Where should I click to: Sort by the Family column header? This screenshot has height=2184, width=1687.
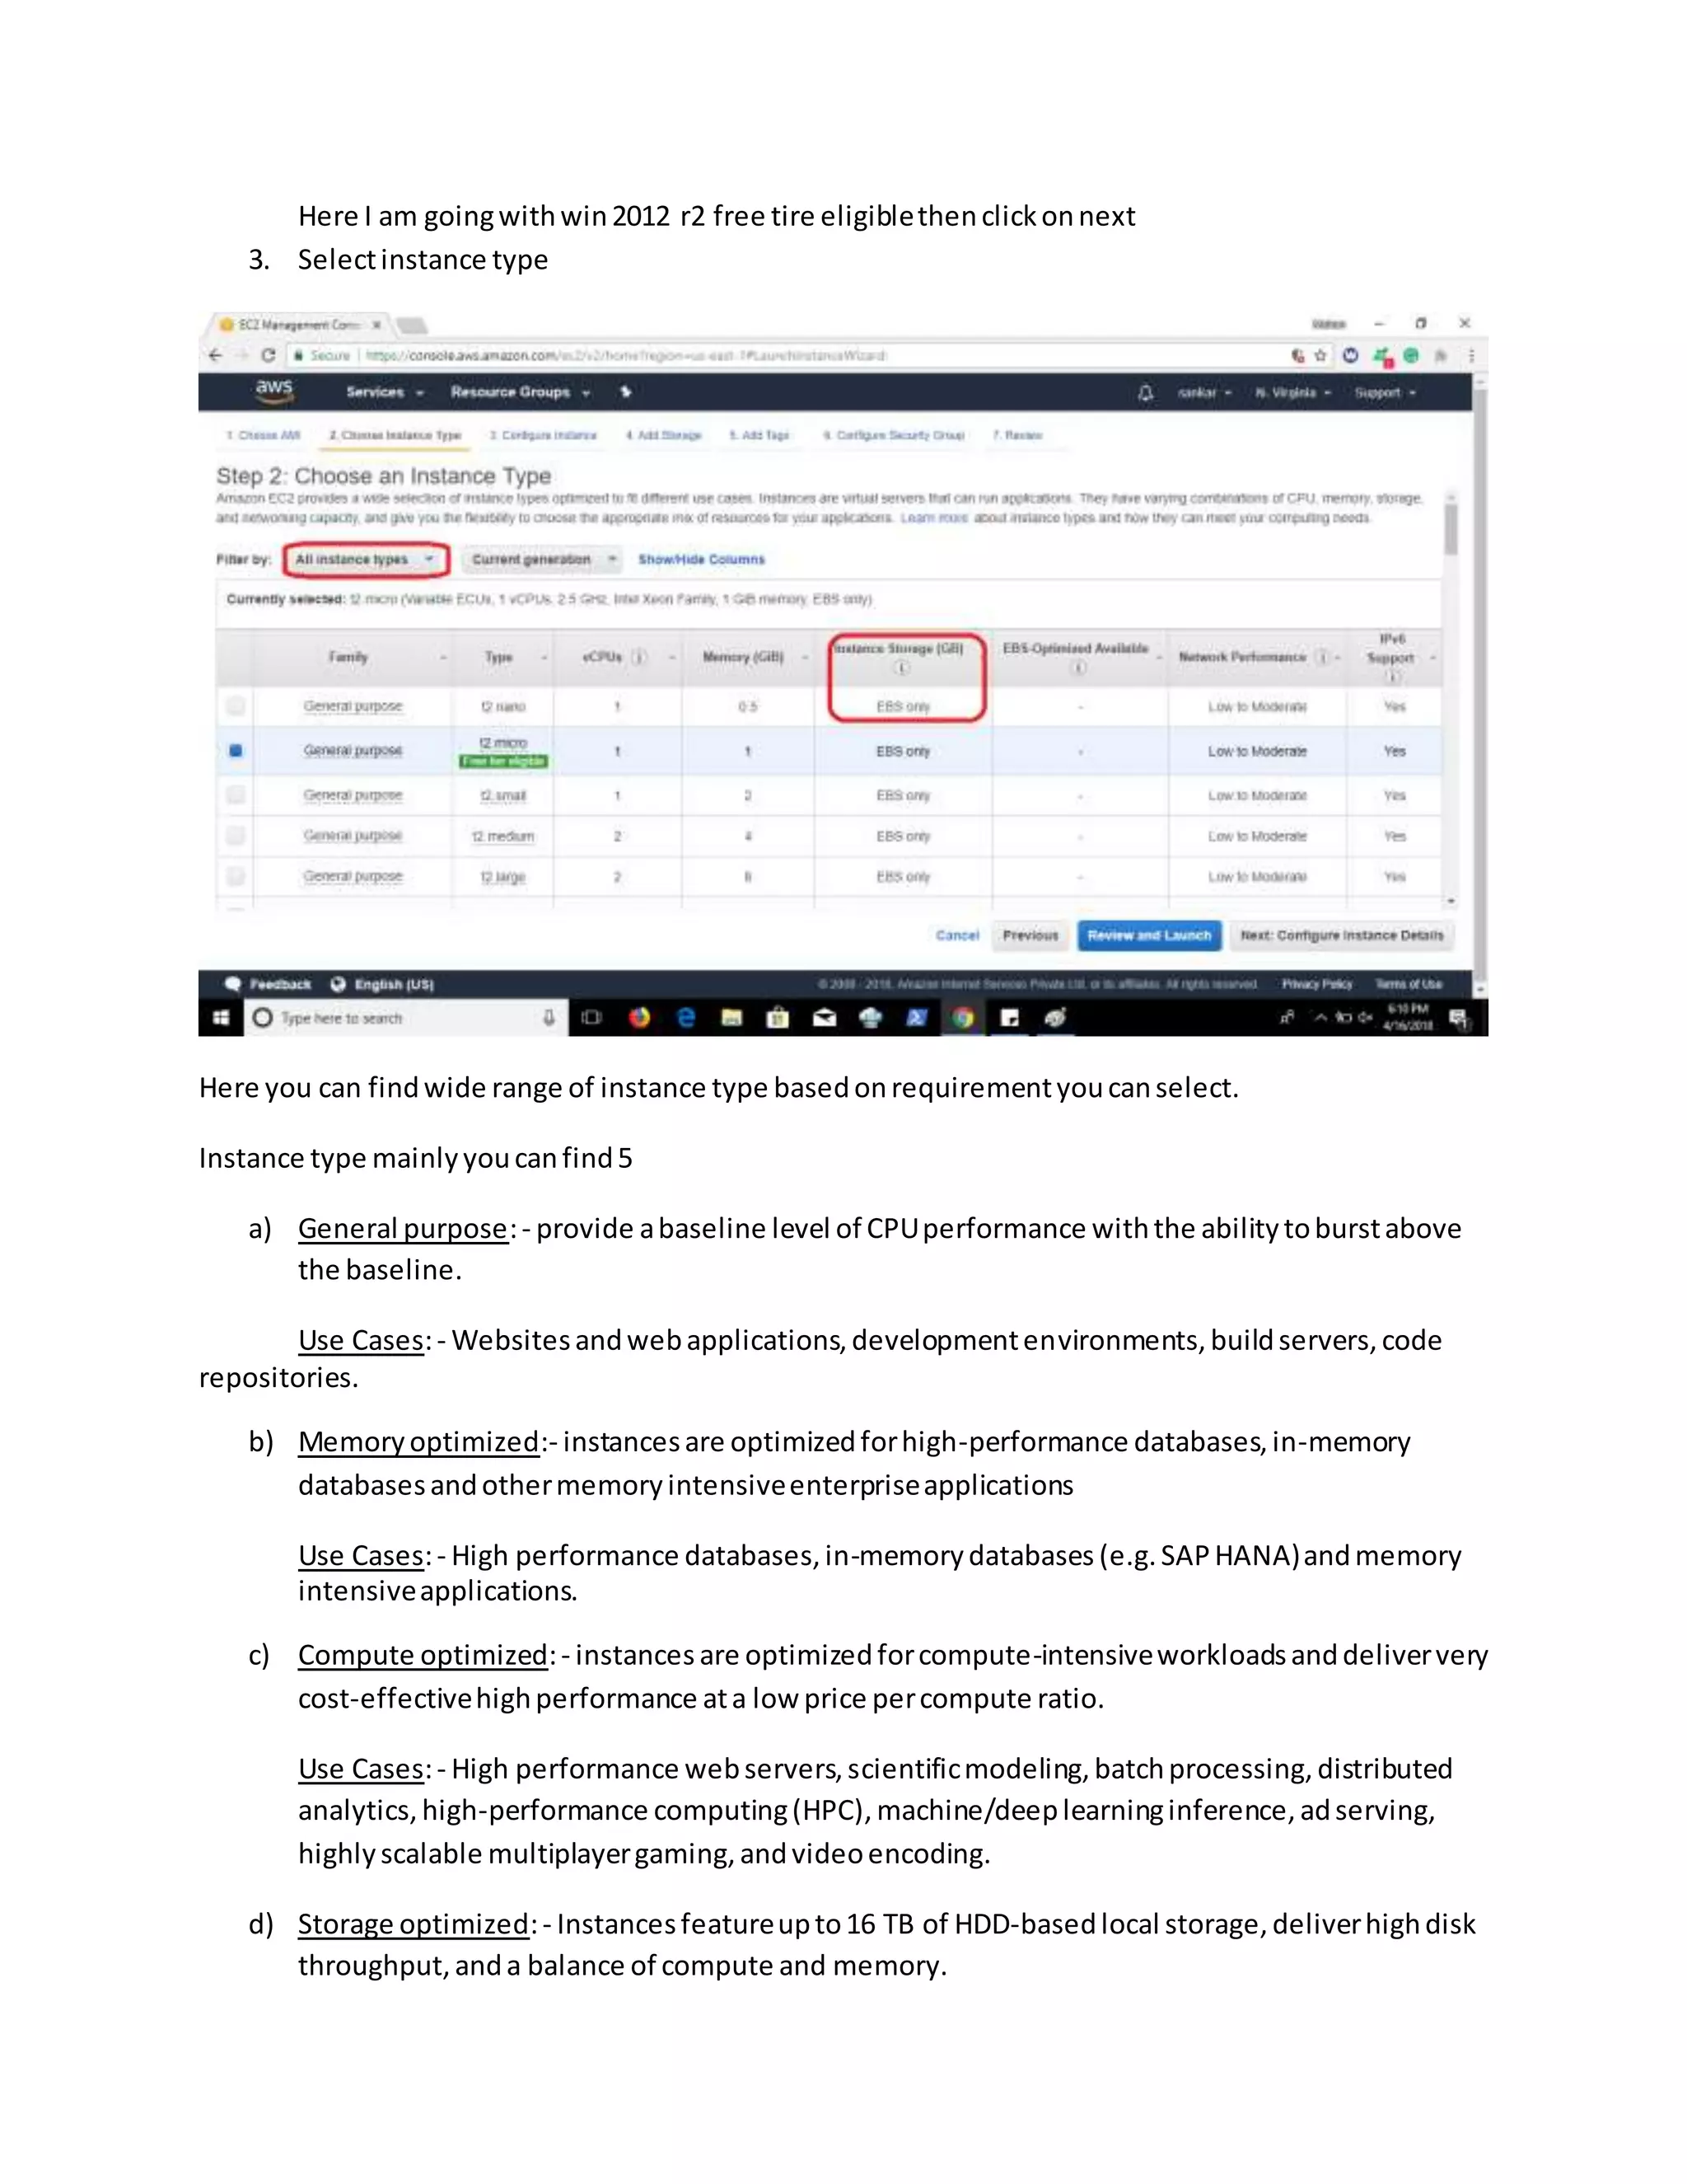click(x=348, y=657)
